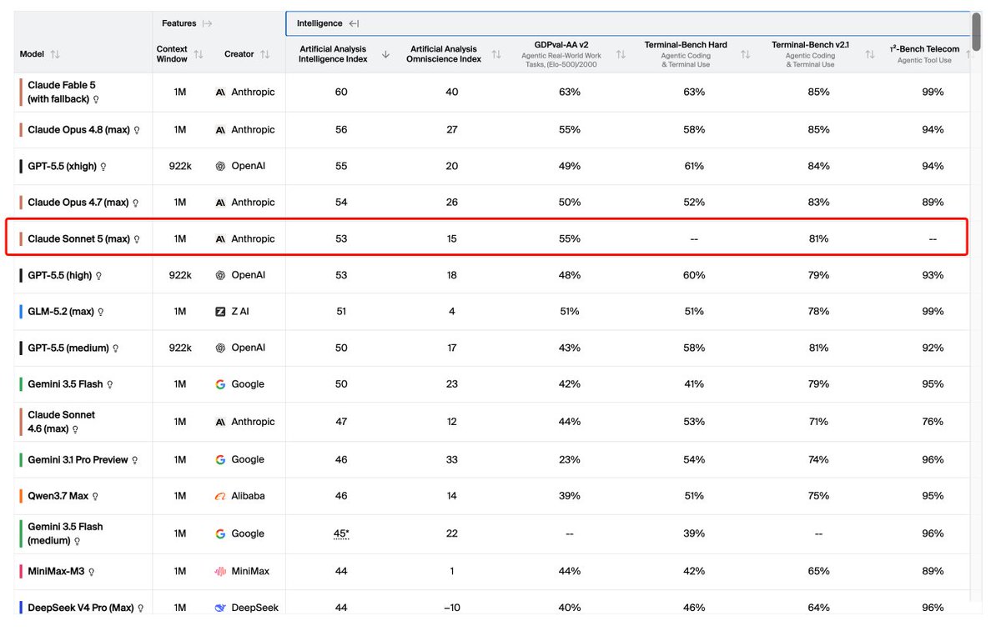Collapse the Features column group arrow

[x=207, y=23]
